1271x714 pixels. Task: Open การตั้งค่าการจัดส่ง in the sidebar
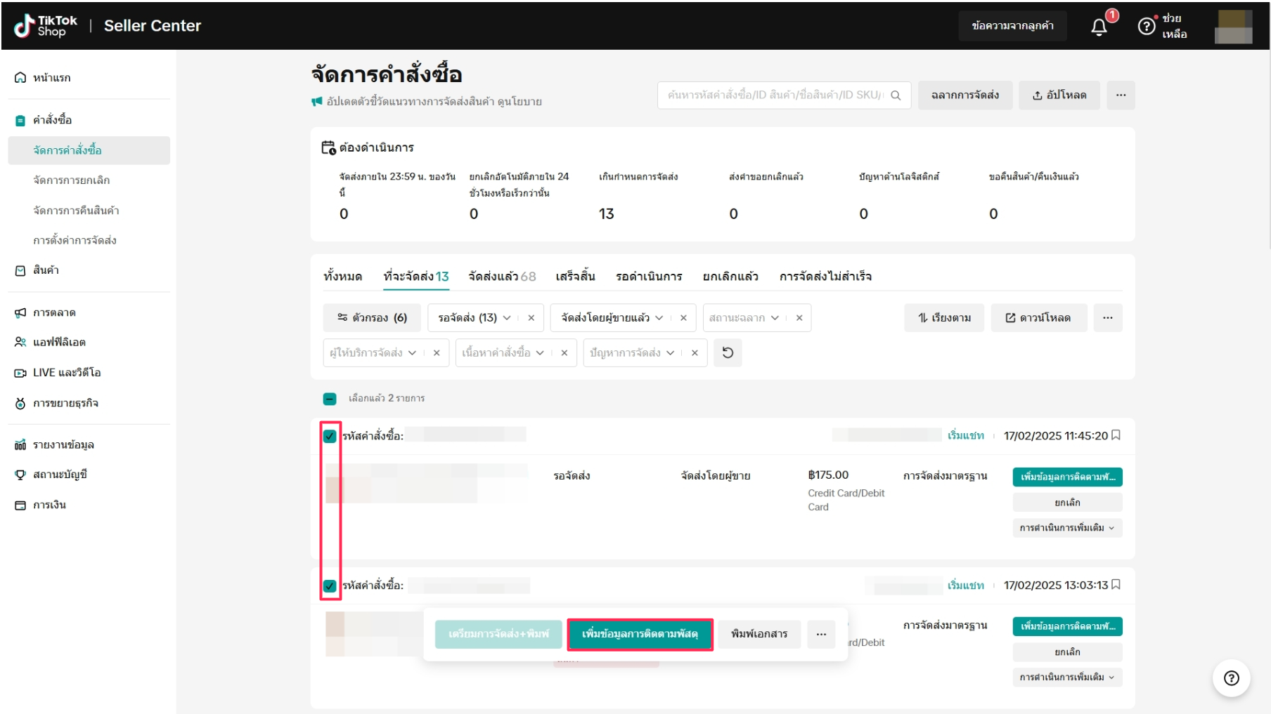coord(75,241)
